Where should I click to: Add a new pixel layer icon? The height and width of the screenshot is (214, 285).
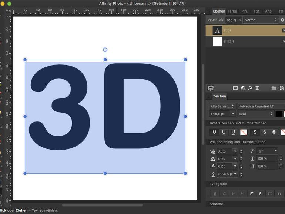282,88
